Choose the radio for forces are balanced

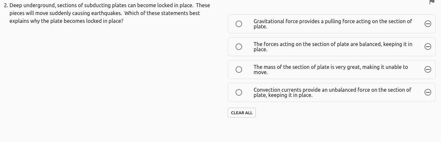[x=239, y=47]
